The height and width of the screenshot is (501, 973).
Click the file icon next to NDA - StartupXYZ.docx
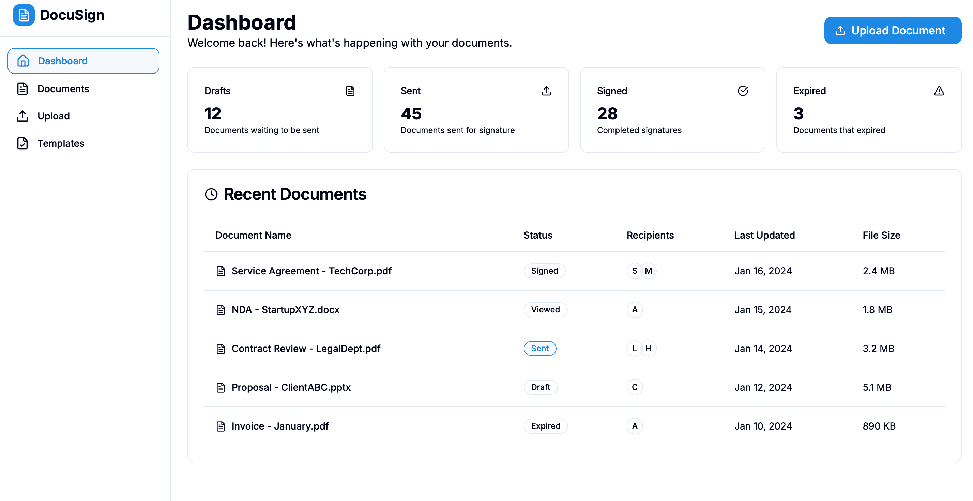221,309
